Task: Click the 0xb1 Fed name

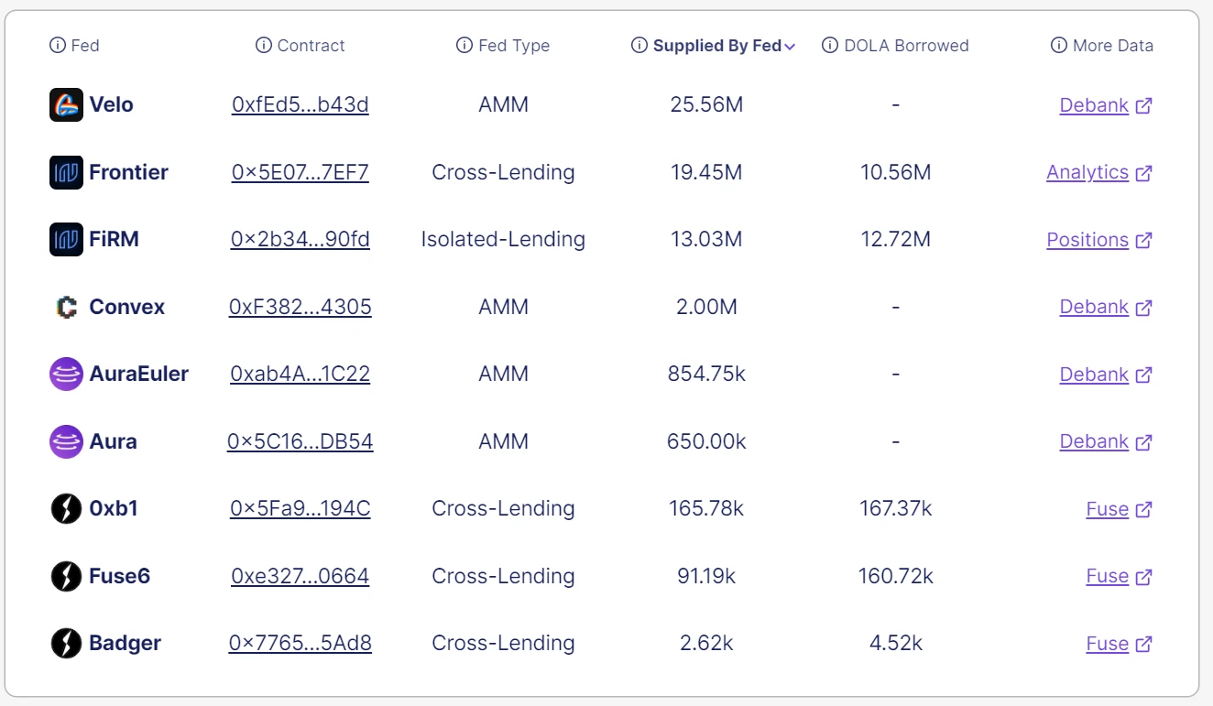Action: [114, 509]
